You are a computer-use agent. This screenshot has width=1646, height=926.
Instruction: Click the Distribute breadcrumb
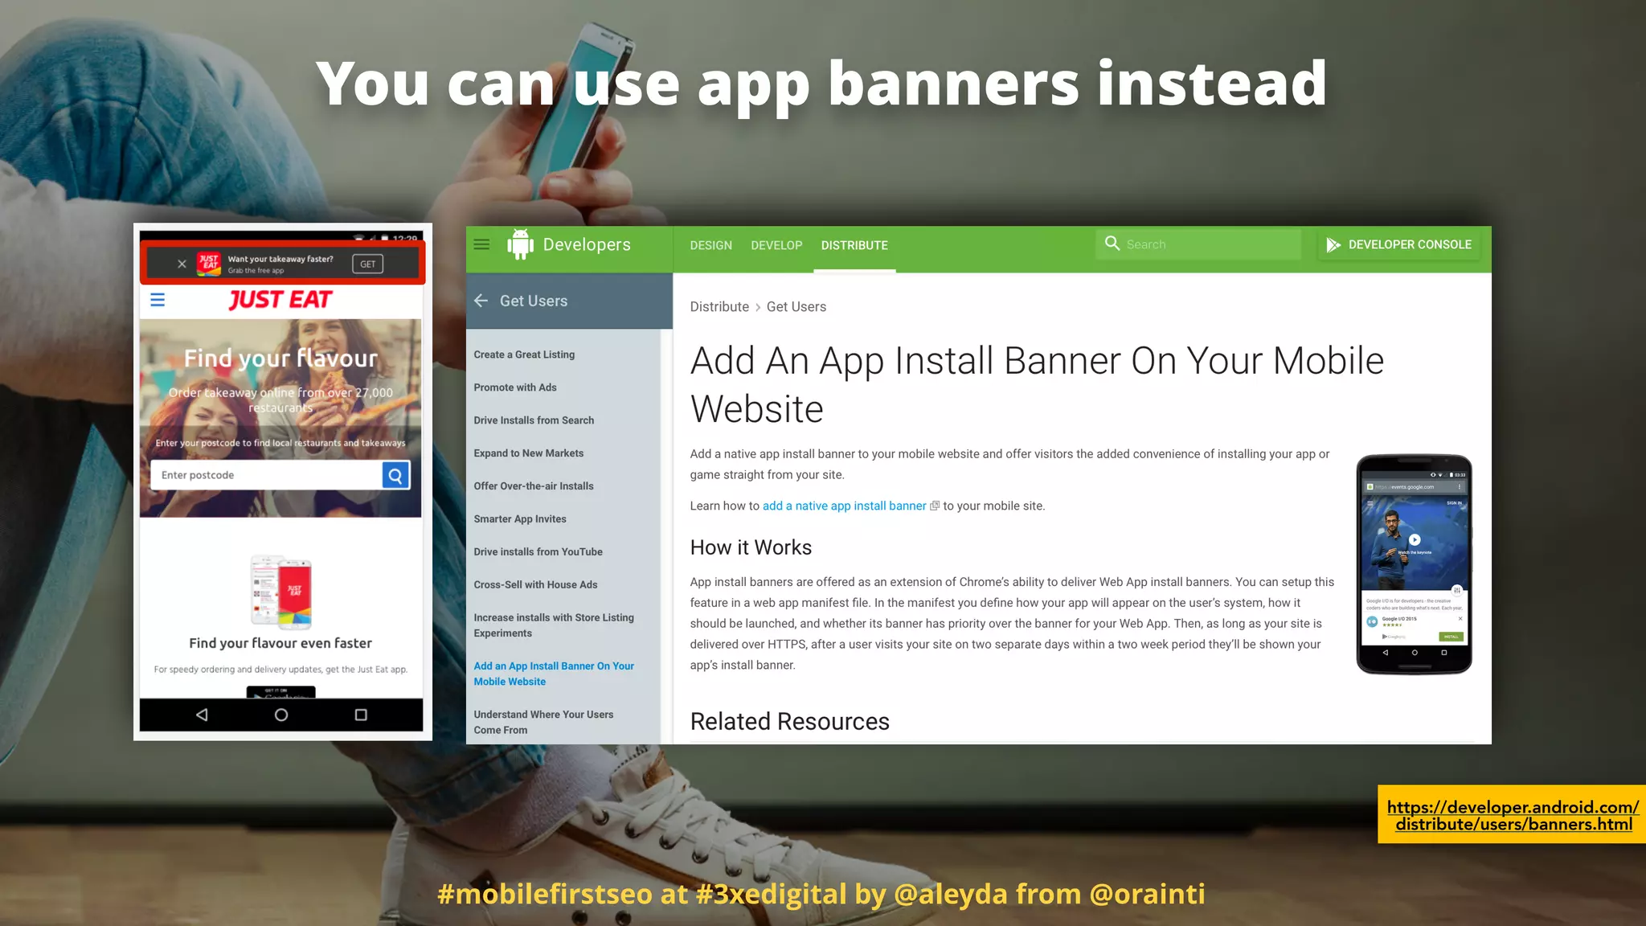[x=719, y=307]
